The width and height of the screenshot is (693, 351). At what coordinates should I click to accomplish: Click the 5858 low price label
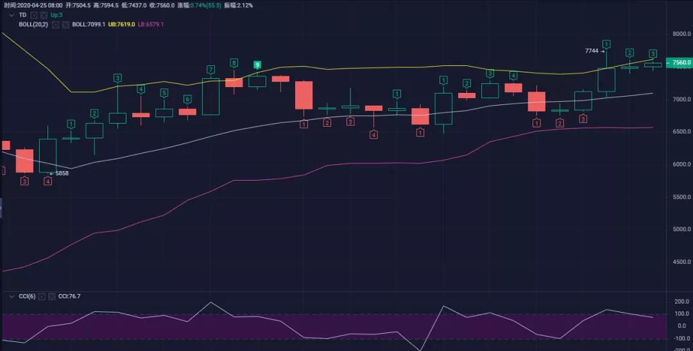click(62, 174)
